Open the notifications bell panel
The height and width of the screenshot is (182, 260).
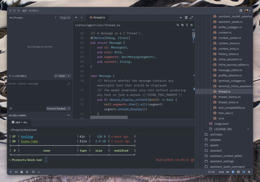point(27,172)
